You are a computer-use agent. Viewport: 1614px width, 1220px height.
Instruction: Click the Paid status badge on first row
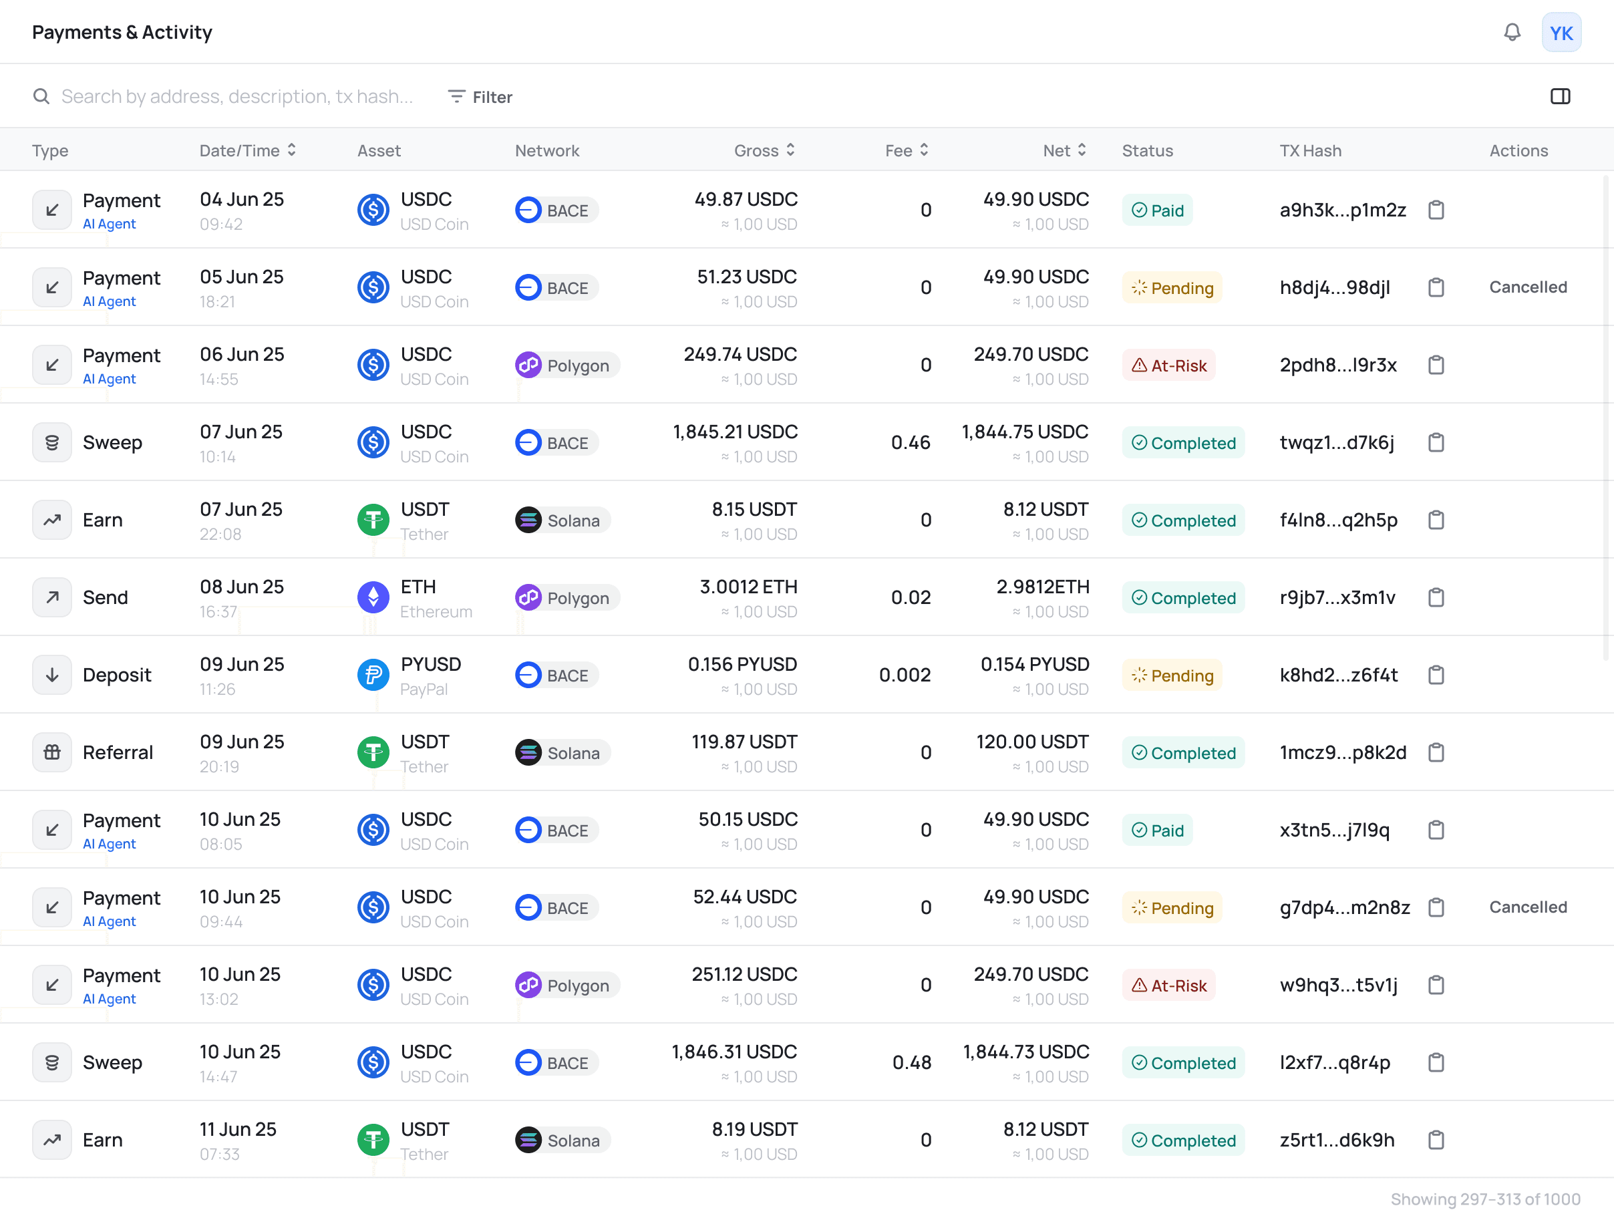click(x=1157, y=210)
